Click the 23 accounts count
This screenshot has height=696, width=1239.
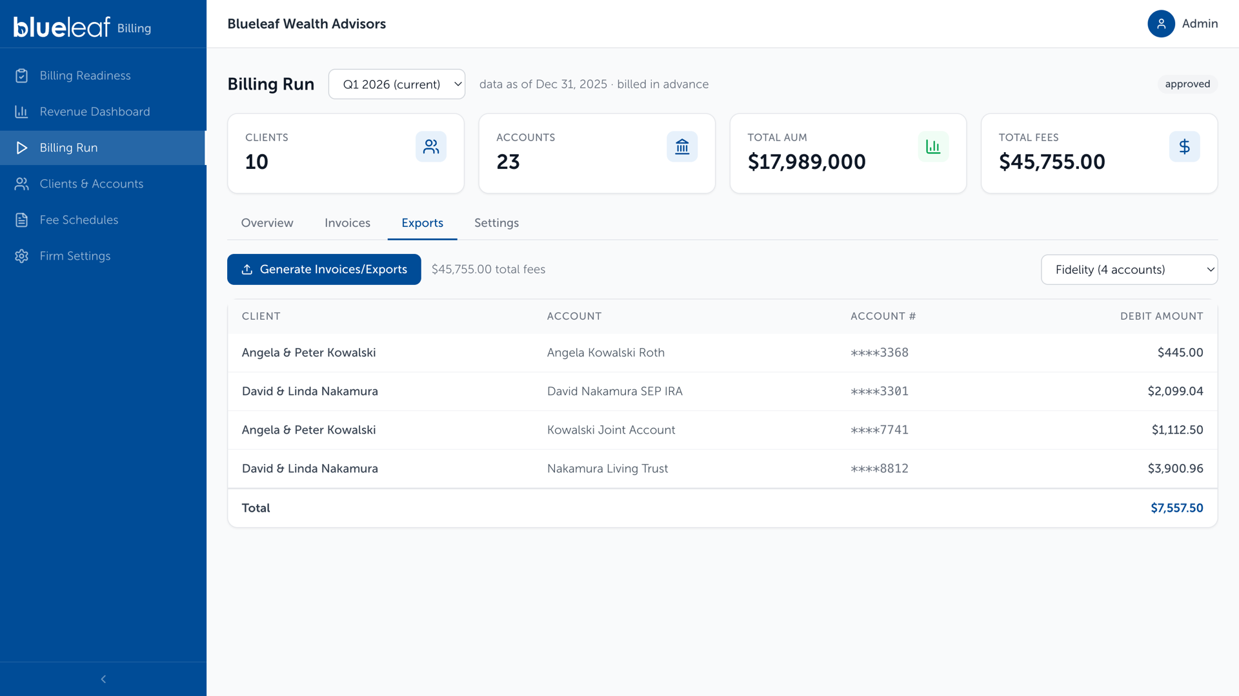click(x=508, y=162)
